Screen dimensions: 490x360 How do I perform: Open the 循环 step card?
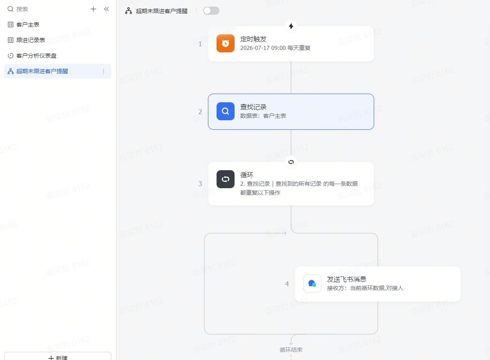291,184
